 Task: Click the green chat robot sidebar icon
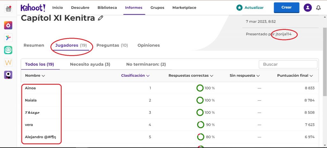click(8, 50)
